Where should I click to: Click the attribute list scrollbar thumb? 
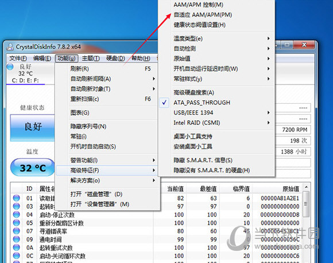[x=306, y=203]
